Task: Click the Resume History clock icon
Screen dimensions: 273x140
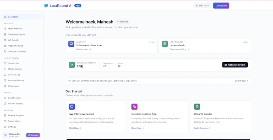Action: click(5, 104)
